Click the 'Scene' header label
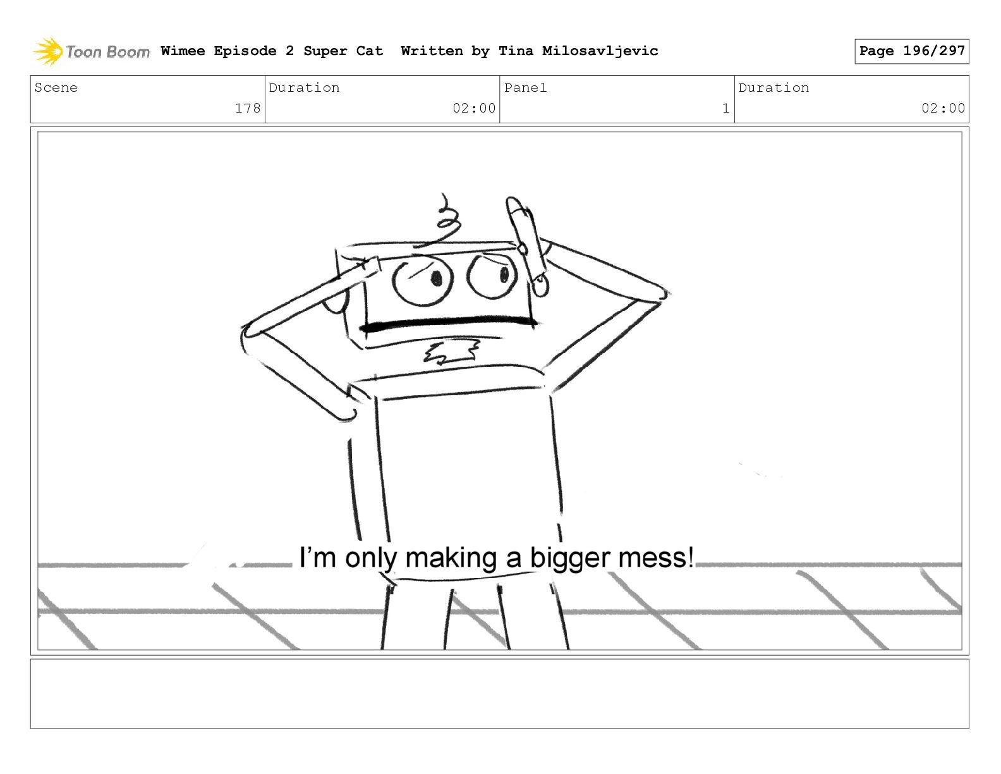Screen dimensions: 1001x774 coord(56,88)
